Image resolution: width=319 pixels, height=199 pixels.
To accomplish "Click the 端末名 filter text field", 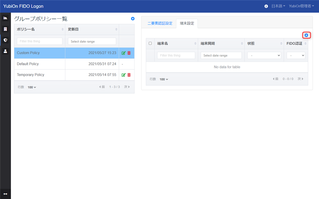I will coord(176,56).
